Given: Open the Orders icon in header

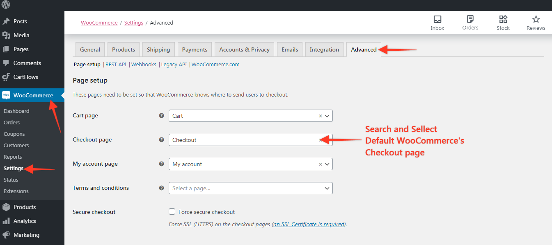Looking at the screenshot, I should pyautogui.click(x=470, y=19).
